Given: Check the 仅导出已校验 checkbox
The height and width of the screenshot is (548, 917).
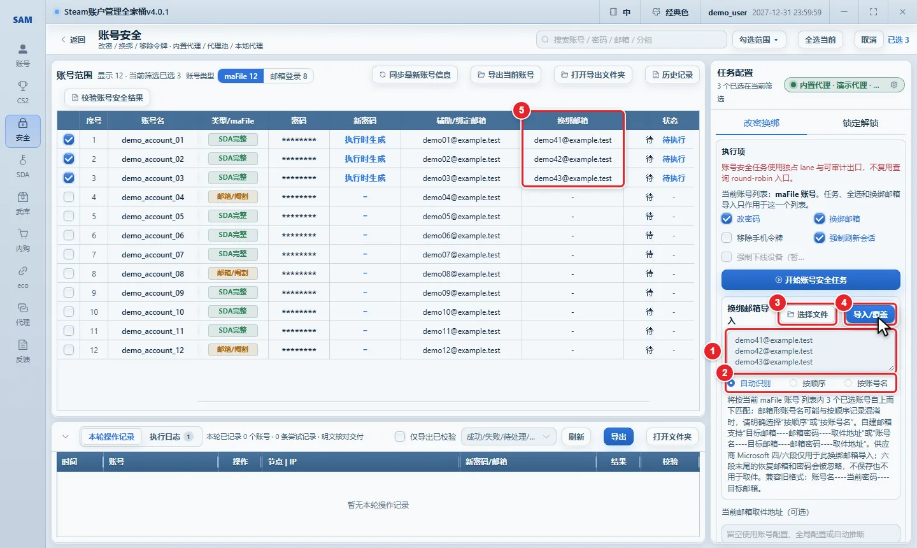Looking at the screenshot, I should click(x=400, y=436).
